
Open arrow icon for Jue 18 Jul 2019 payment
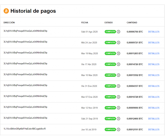(119, 130)
